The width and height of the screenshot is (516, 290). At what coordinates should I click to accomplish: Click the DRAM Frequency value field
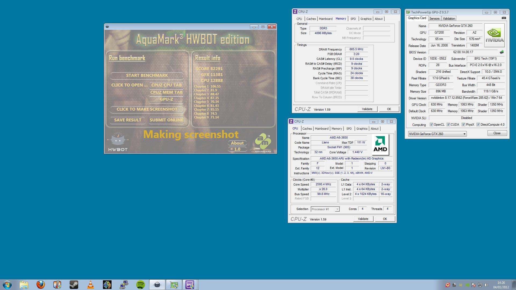[x=356, y=49]
